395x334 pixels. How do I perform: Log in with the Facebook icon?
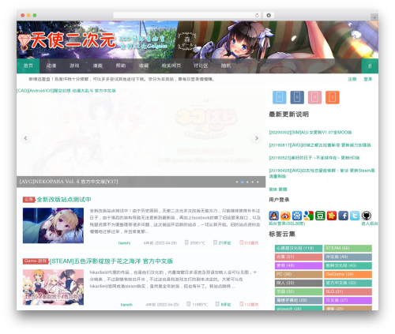click(x=344, y=216)
